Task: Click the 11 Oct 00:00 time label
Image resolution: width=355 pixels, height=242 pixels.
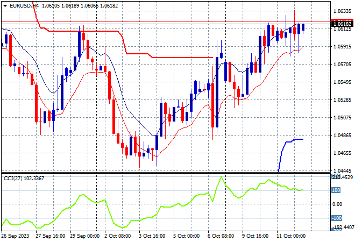Action: 291,236
